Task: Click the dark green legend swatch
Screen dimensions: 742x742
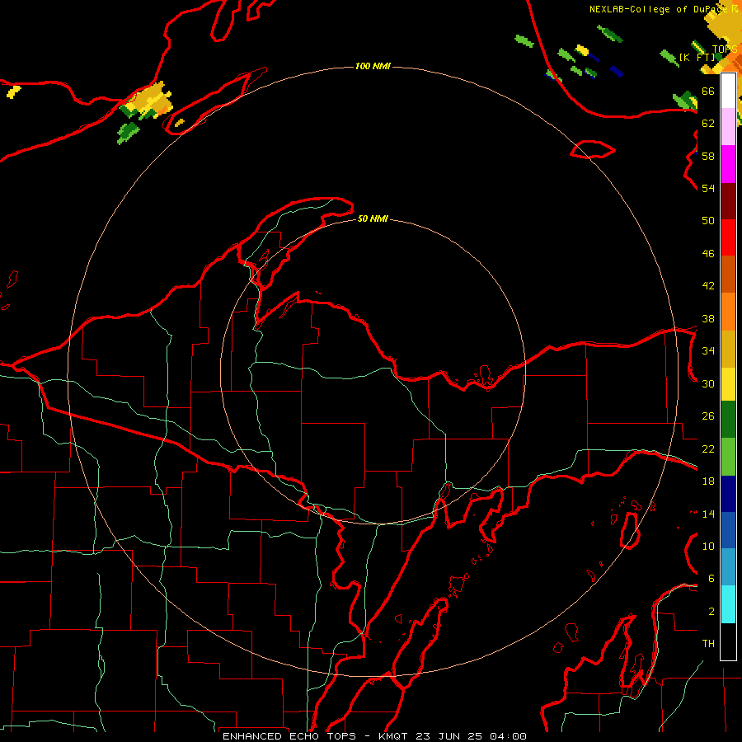Action: [728, 420]
